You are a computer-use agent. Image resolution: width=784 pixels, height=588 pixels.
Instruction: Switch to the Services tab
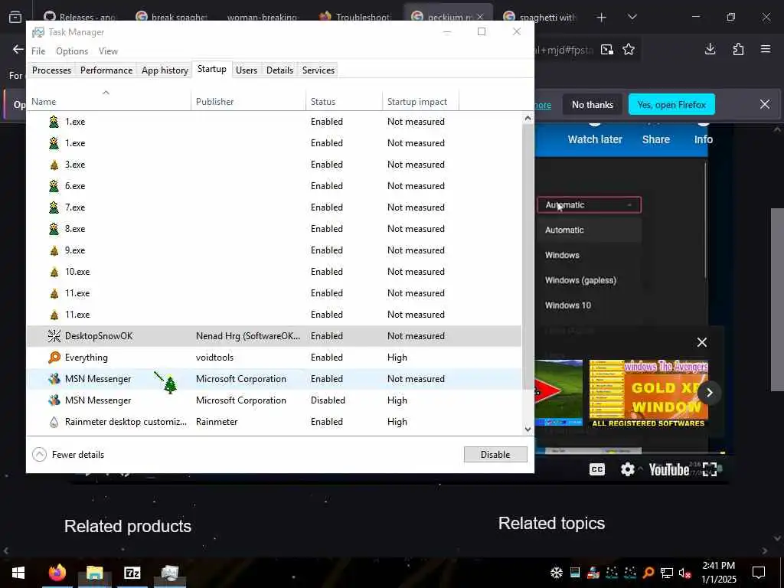tap(318, 70)
